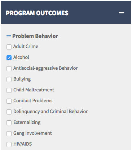Select the HIV/AIDS checkbox
This screenshot has height=151, width=132.
pyautogui.click(x=9, y=144)
